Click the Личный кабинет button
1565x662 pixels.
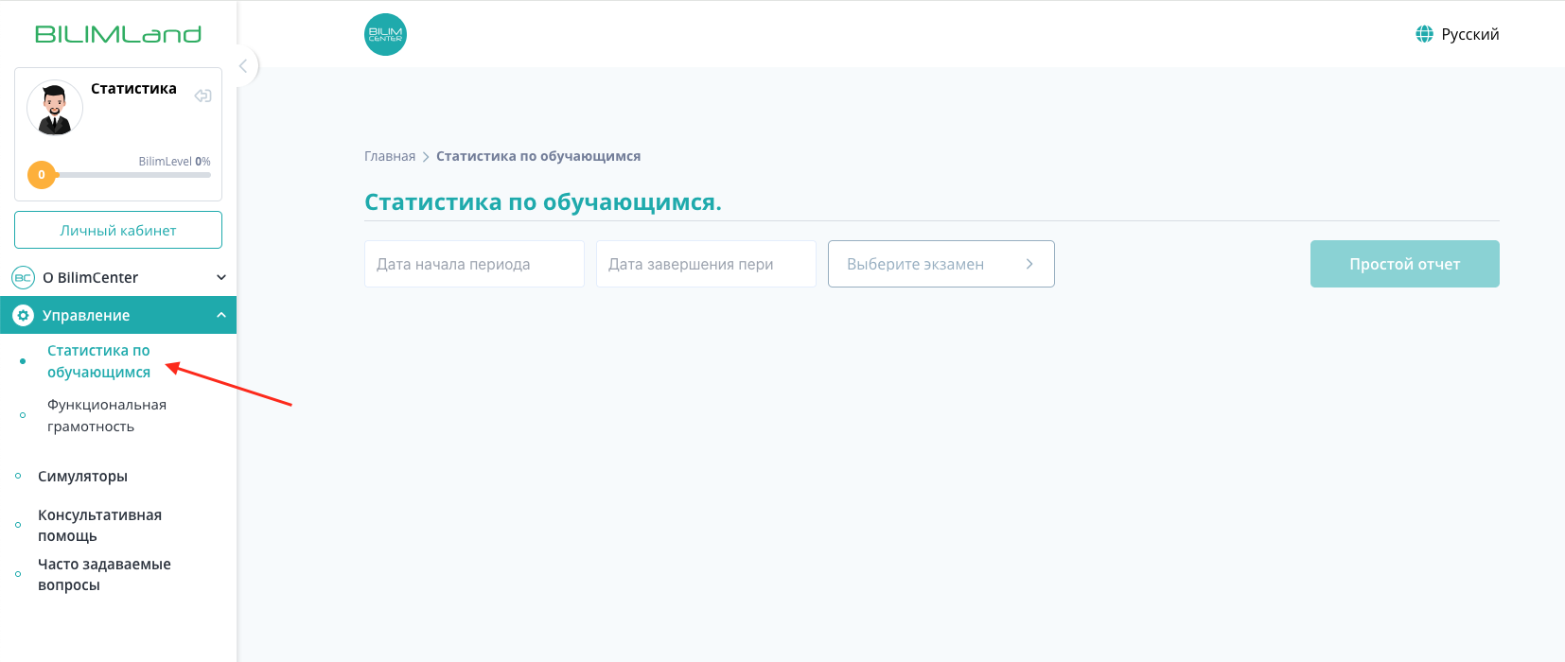[x=118, y=230]
